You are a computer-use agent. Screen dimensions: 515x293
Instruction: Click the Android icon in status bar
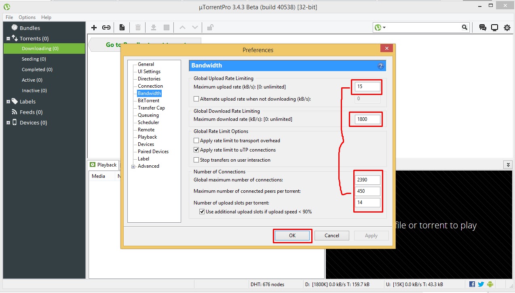click(490, 284)
